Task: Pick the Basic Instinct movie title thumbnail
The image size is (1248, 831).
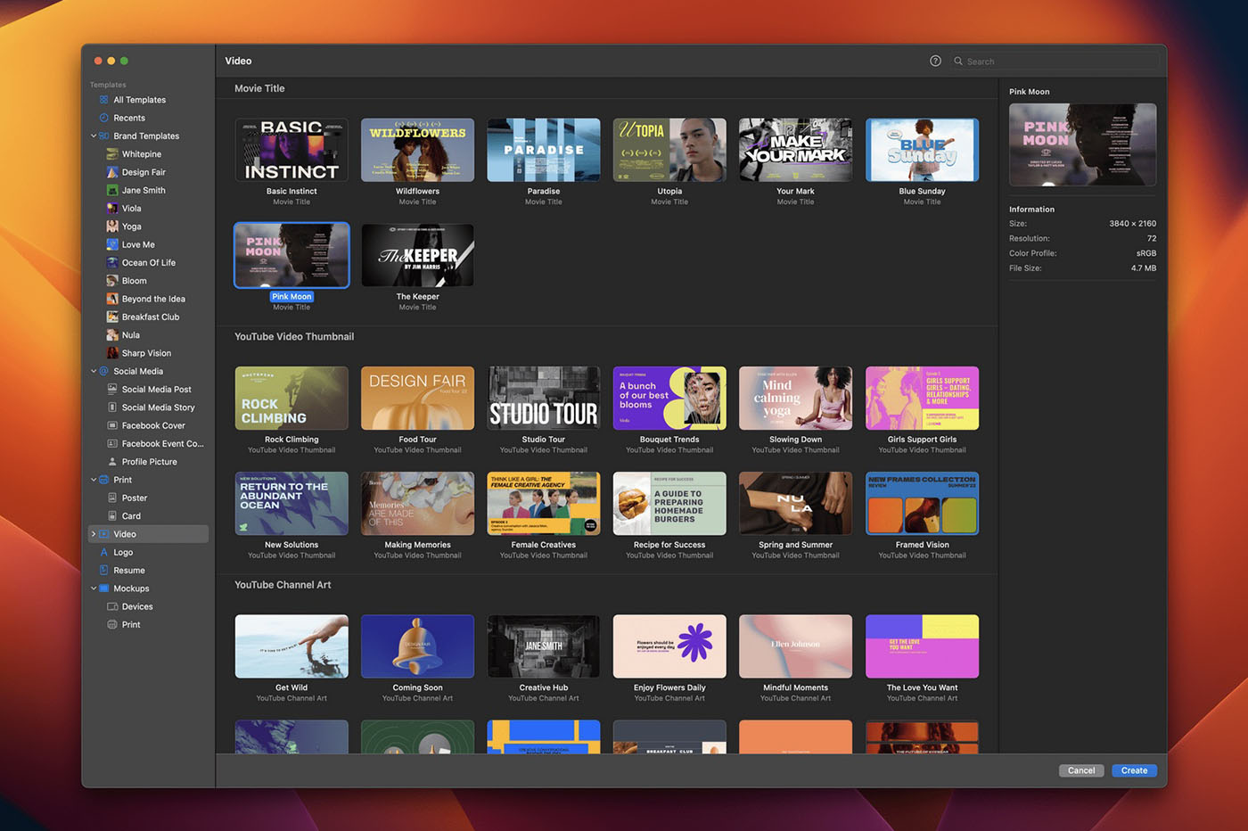Action: [x=291, y=150]
